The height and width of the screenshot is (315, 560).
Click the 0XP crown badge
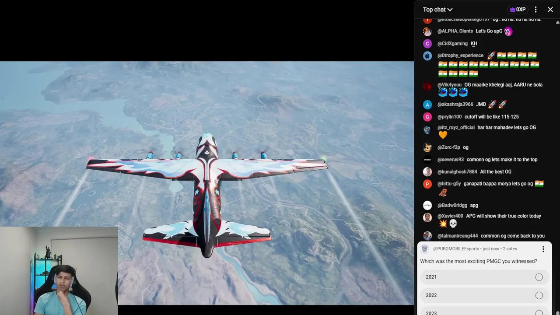(x=518, y=9)
